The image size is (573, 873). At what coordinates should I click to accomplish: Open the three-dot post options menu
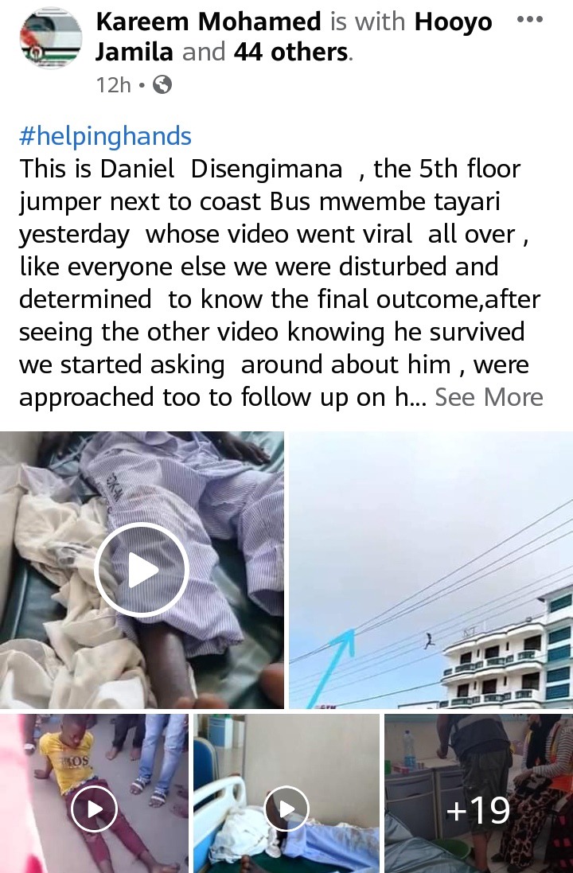529,20
